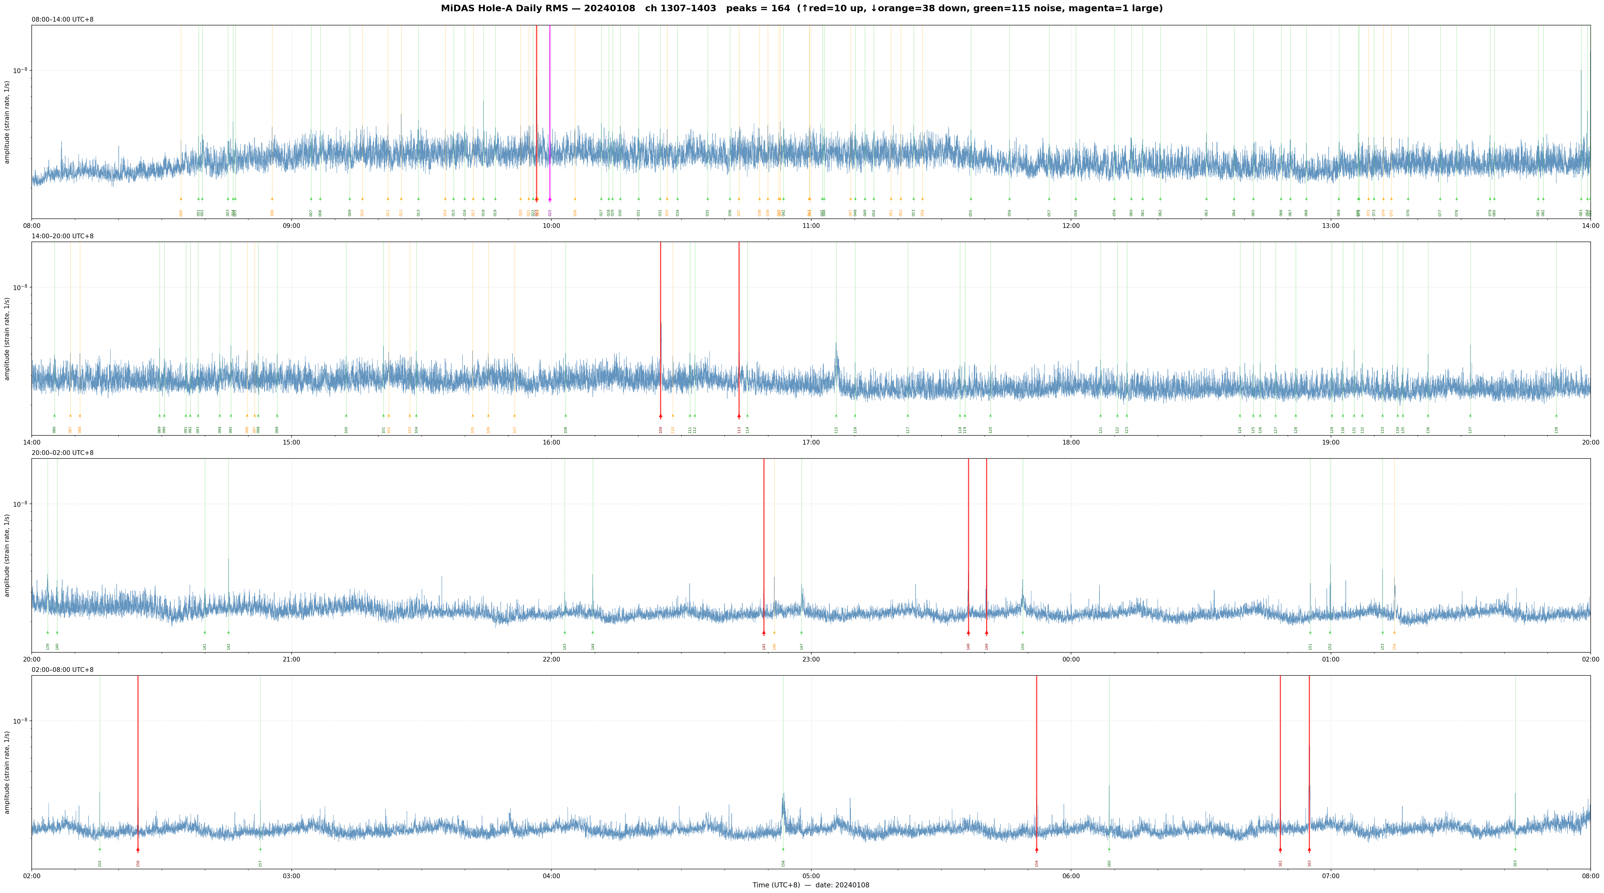Image resolution: width=1604 pixels, height=893 pixels.
Task: Click the 10⁻⁸ y-tick of the 02:00–08:00 panel
Action: click(x=21, y=721)
